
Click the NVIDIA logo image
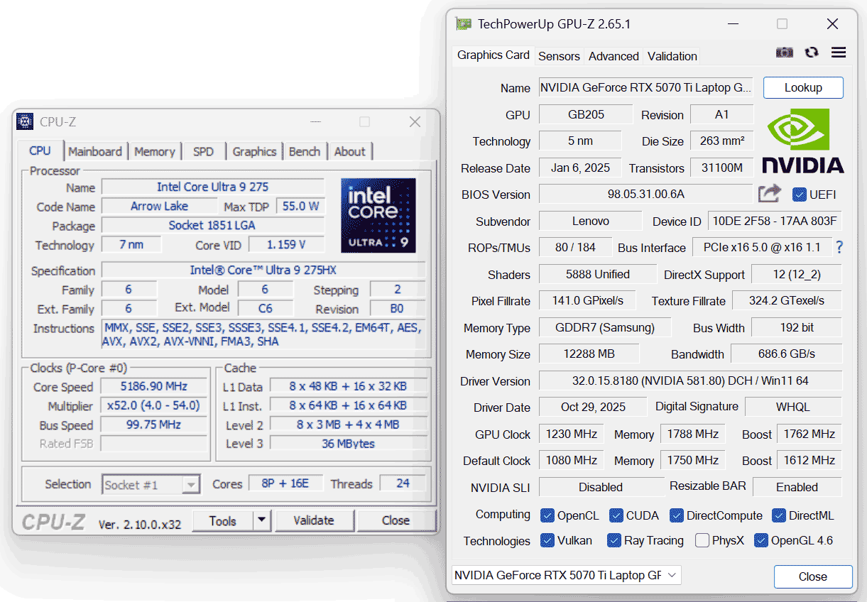click(x=802, y=141)
